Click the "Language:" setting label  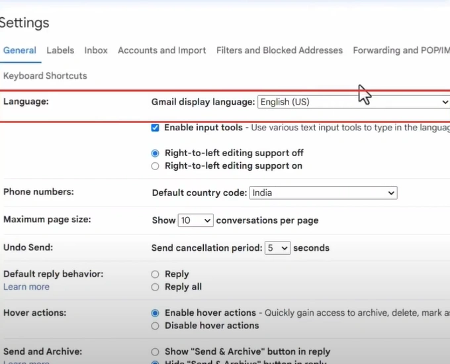[26, 101]
